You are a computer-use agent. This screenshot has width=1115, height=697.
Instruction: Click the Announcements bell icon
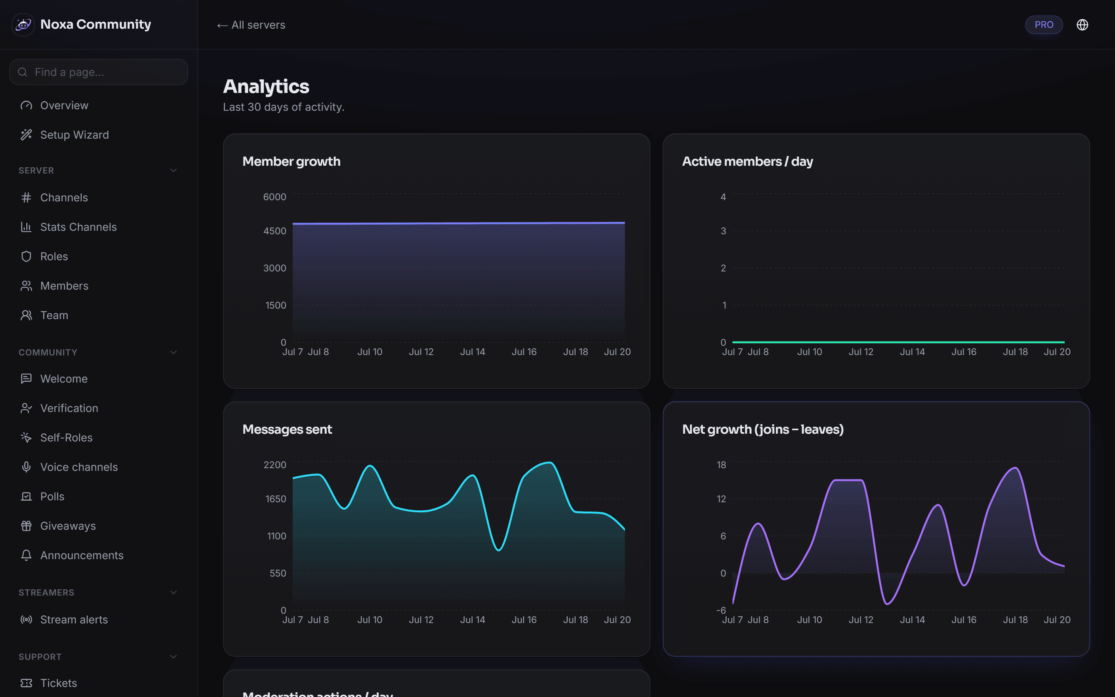click(26, 556)
